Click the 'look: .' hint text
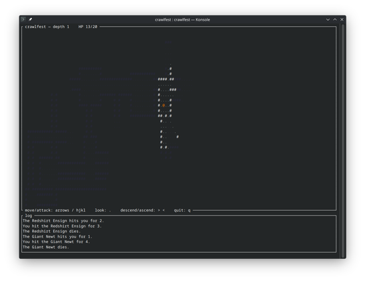Image resolution: width=365 pixels, height=281 pixels. [103, 210]
